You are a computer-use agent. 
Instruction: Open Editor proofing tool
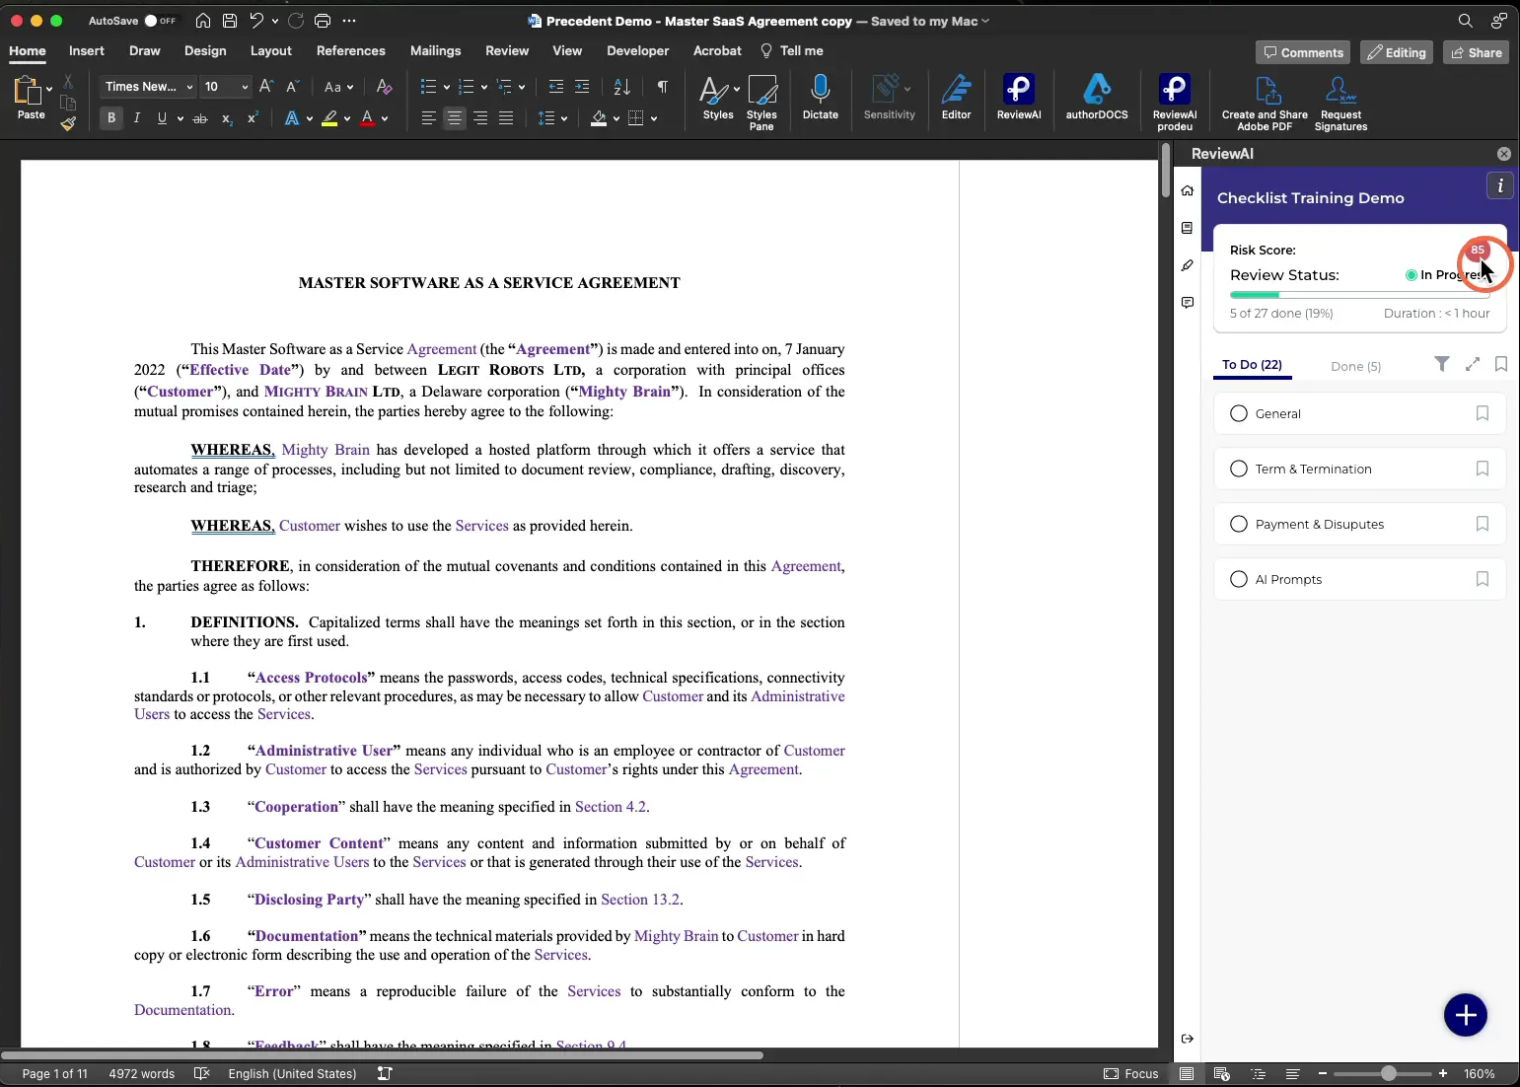(x=956, y=98)
